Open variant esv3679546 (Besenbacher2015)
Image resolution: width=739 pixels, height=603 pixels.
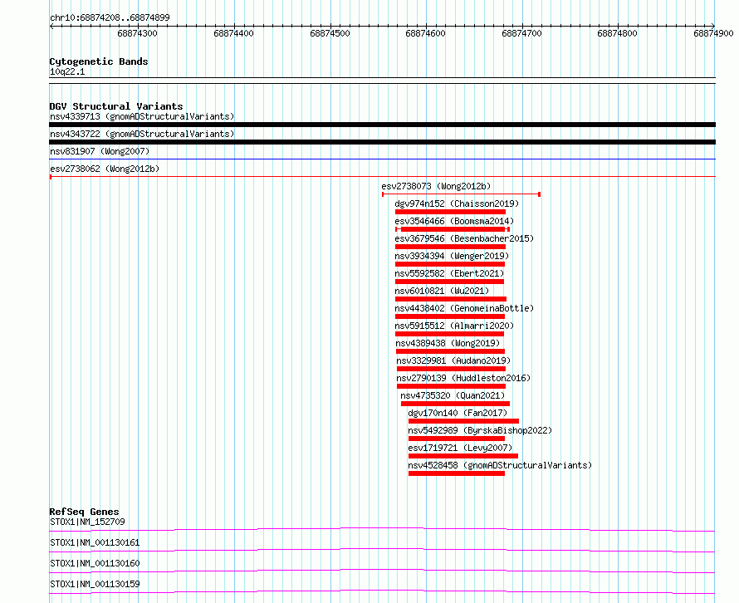[x=464, y=238]
